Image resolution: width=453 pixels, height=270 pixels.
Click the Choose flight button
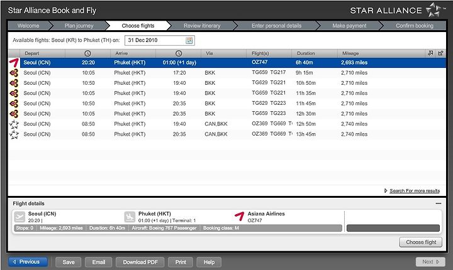(421, 242)
